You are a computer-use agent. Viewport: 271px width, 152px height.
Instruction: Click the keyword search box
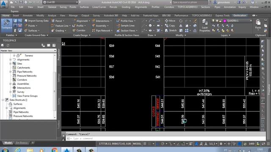pos(190,2)
